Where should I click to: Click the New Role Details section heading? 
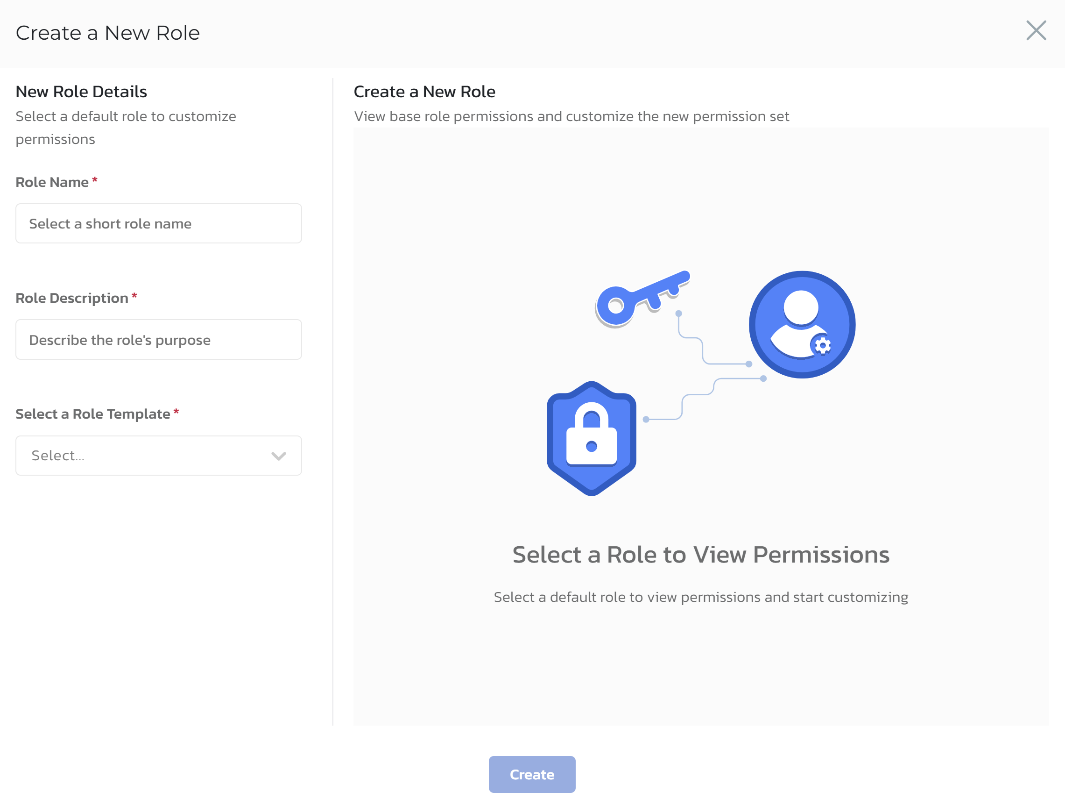[x=81, y=92]
